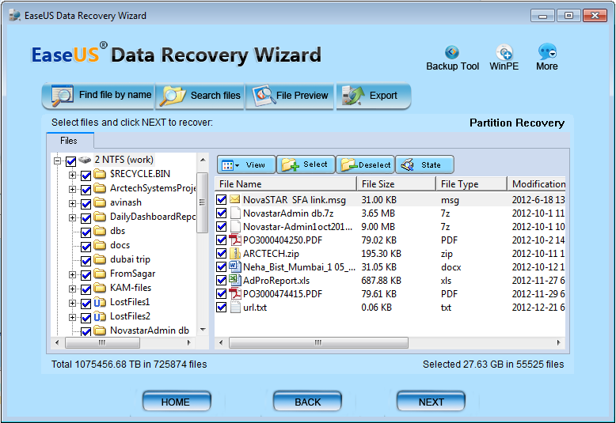Click the BACK button

308,402
